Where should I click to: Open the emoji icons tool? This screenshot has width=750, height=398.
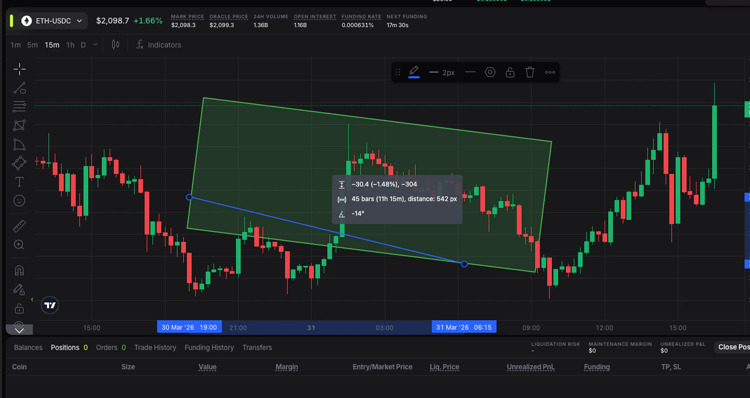point(19,201)
